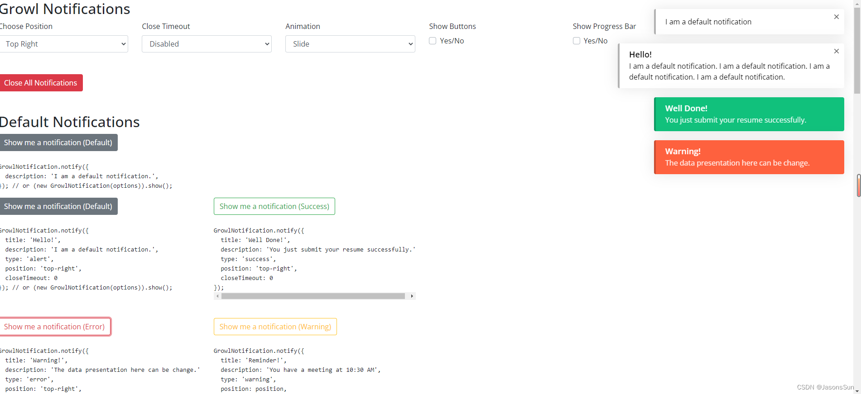
Task: Enable the Show Progress Bar Yes/No checkbox
Action: 577,41
